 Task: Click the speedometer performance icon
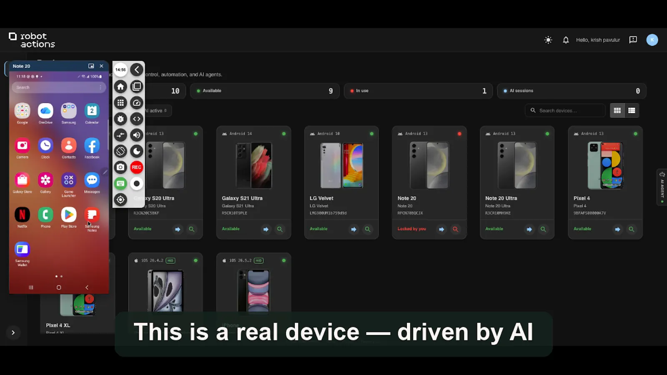tap(137, 102)
